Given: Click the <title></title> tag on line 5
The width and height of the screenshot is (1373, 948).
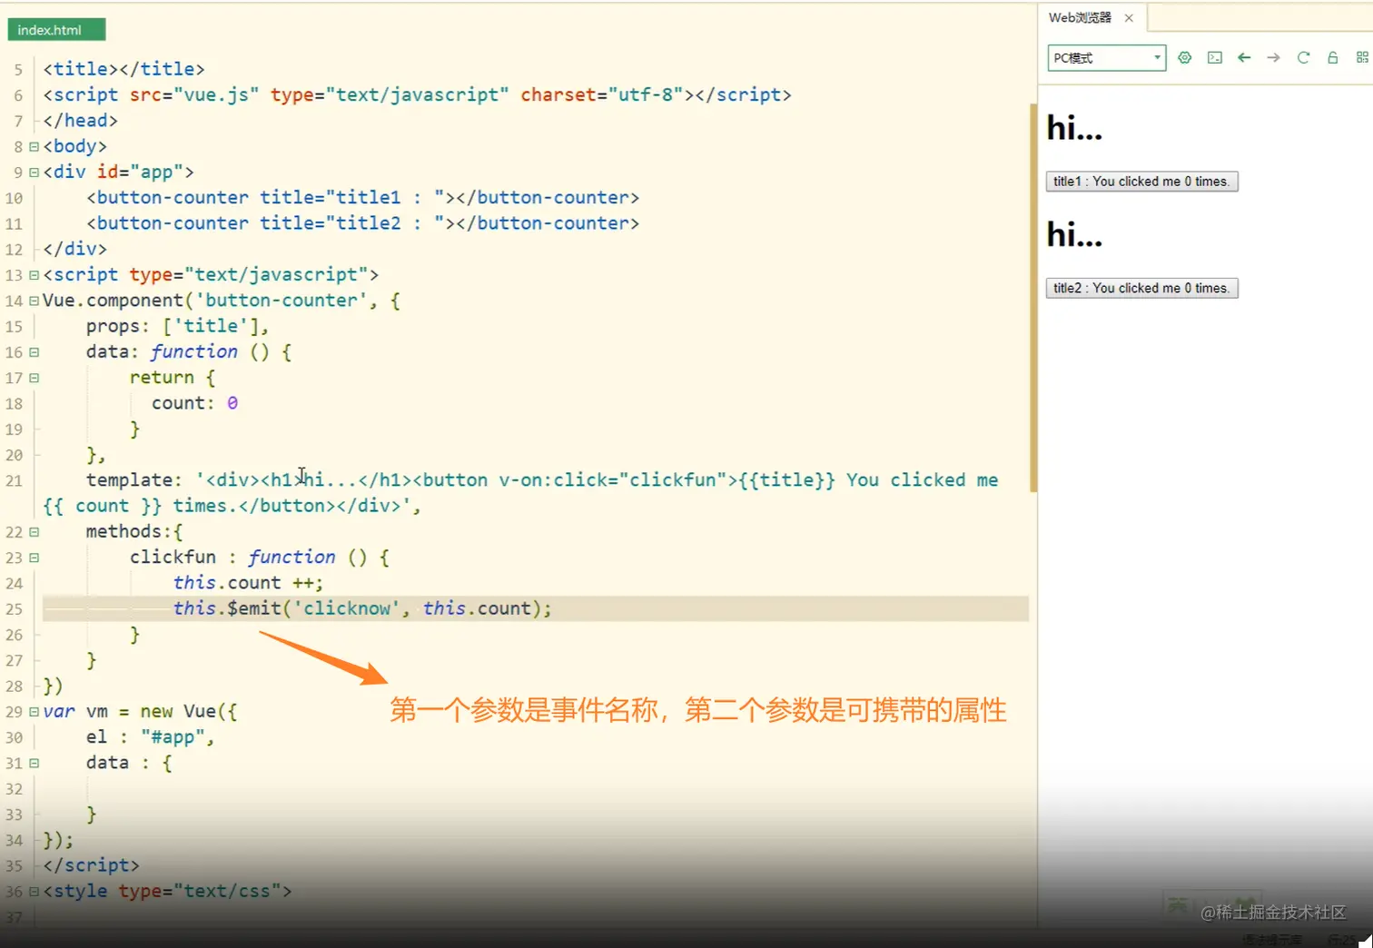Looking at the screenshot, I should (123, 69).
